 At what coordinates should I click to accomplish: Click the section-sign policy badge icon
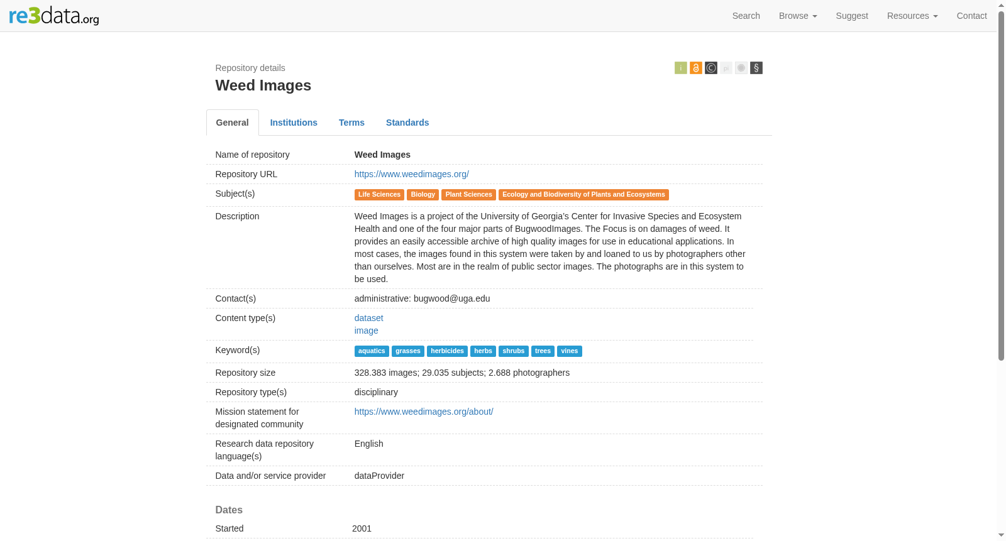pos(756,68)
